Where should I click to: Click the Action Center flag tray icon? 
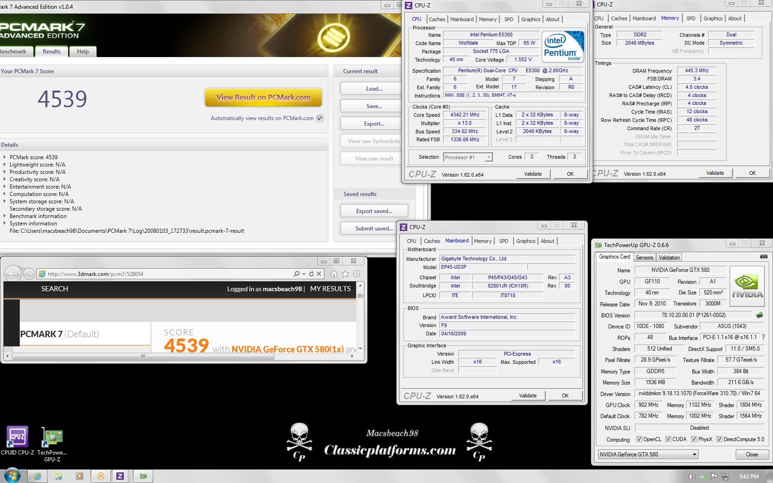tap(714, 476)
